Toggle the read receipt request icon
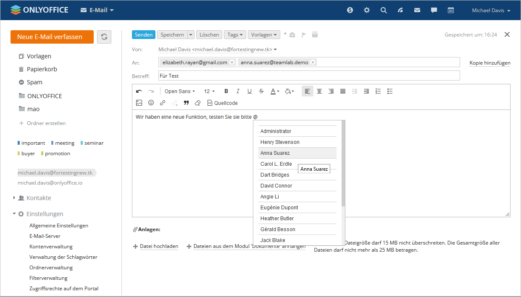The width and height of the screenshot is (521, 297). 292,35
